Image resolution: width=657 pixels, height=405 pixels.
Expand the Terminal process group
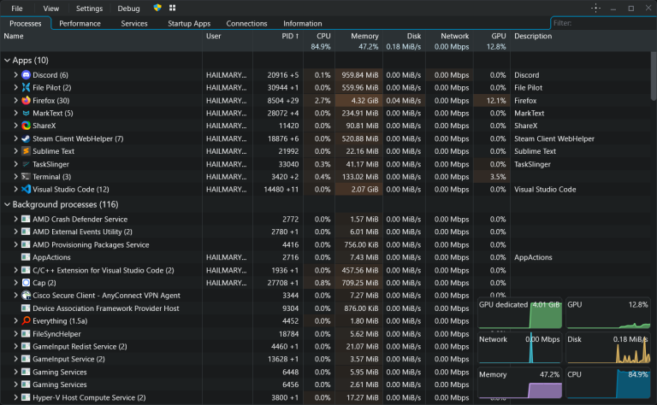click(16, 177)
